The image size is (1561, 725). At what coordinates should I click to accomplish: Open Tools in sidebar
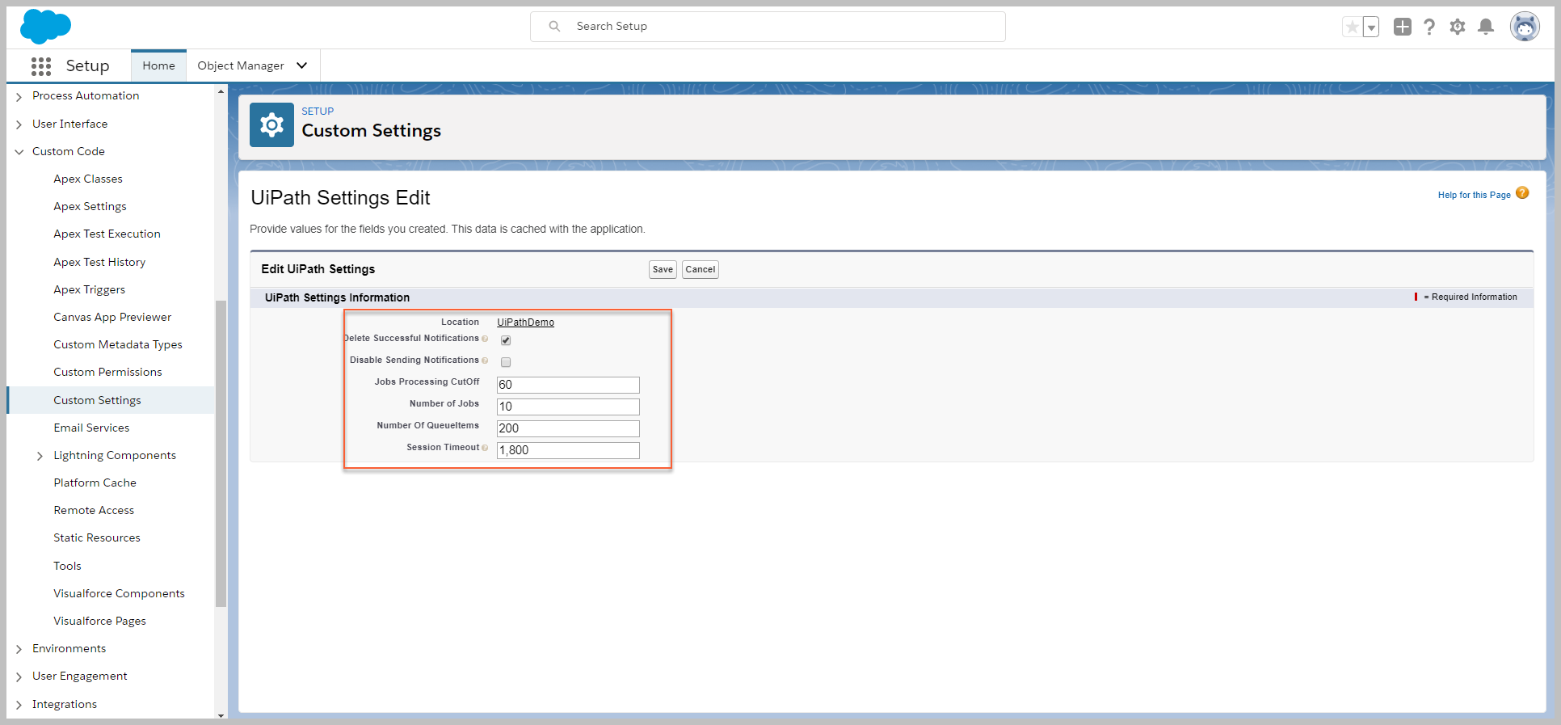click(x=67, y=566)
